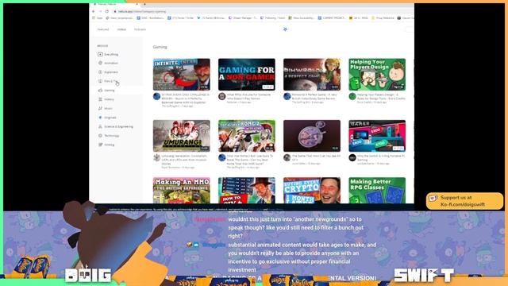Click the green avatar beside Helping Your Players Design title
Viewport: 508px width, 286px height.
click(x=352, y=96)
